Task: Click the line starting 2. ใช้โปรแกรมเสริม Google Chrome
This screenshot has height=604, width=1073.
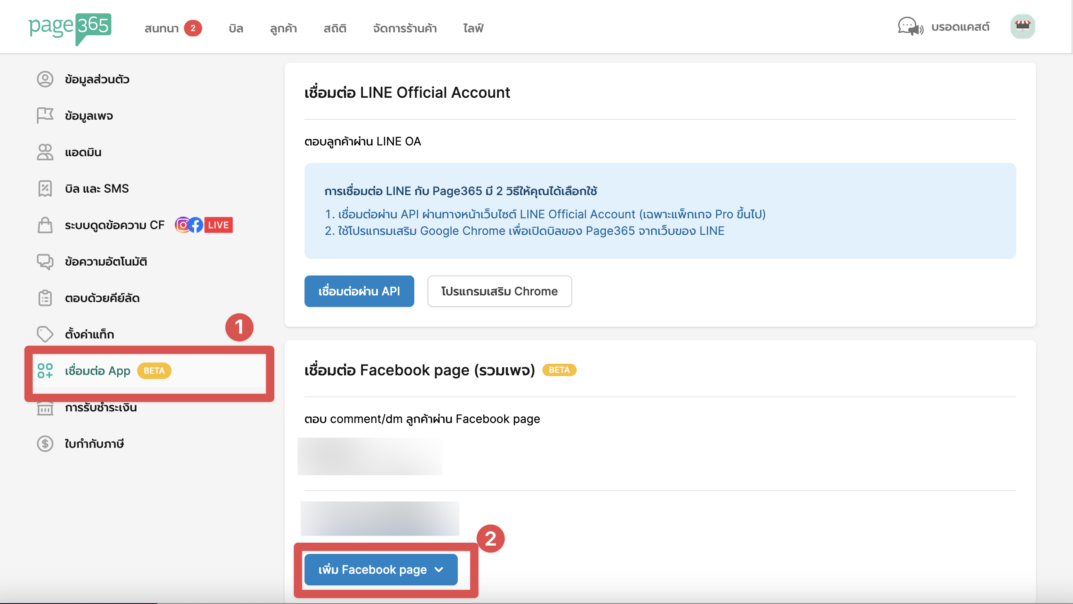Action: 524,231
